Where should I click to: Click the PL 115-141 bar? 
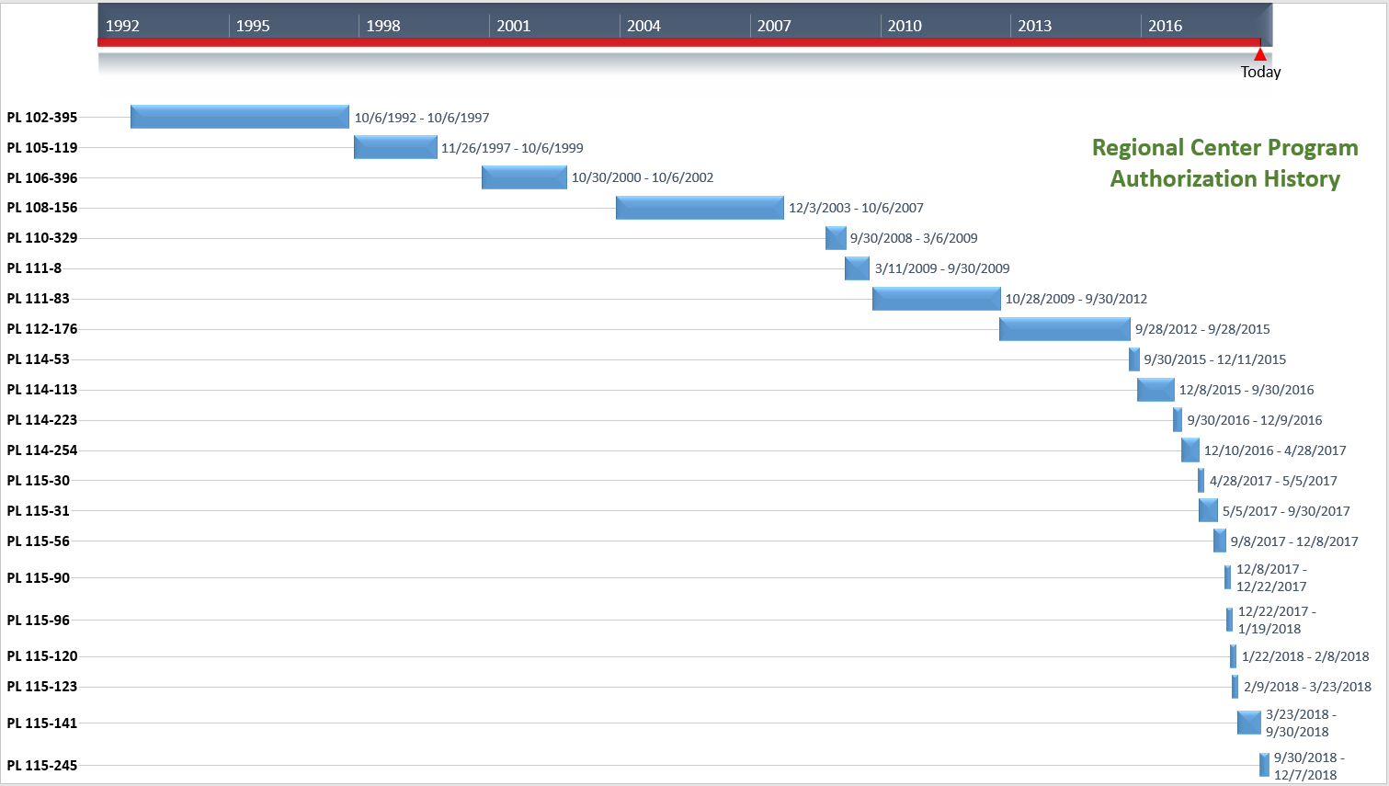[x=1248, y=723]
